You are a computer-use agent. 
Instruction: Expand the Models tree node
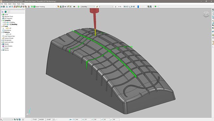pyautogui.click(x=2, y=44)
